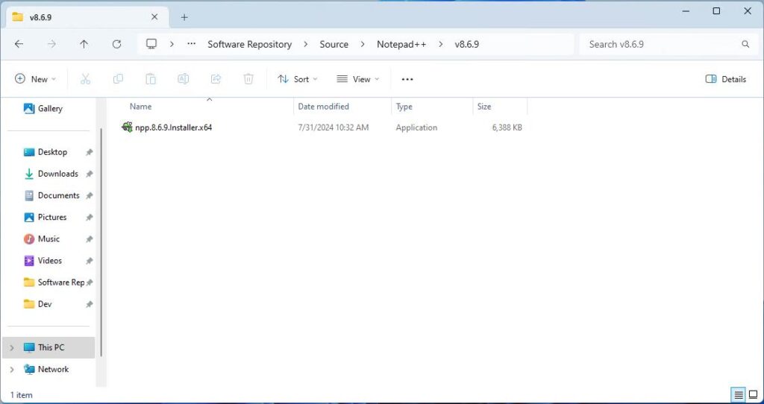The width and height of the screenshot is (764, 404).
Task: Click the pin icon next to Pictures
Action: pyautogui.click(x=90, y=217)
